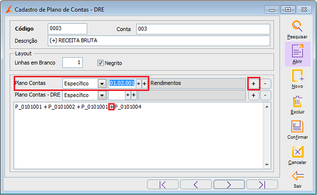
Task: Go to the first record
Action: coord(163,184)
